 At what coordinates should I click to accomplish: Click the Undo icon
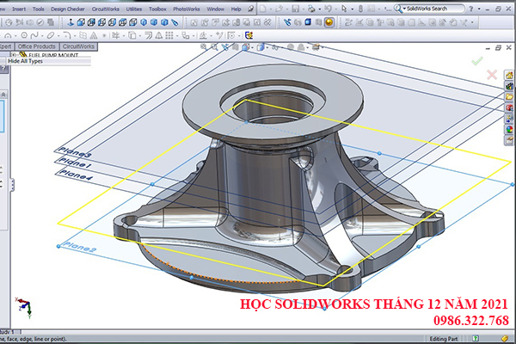coord(328,9)
